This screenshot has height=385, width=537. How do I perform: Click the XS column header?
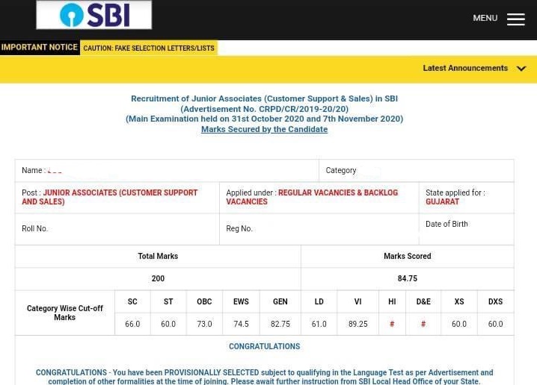[x=459, y=301]
